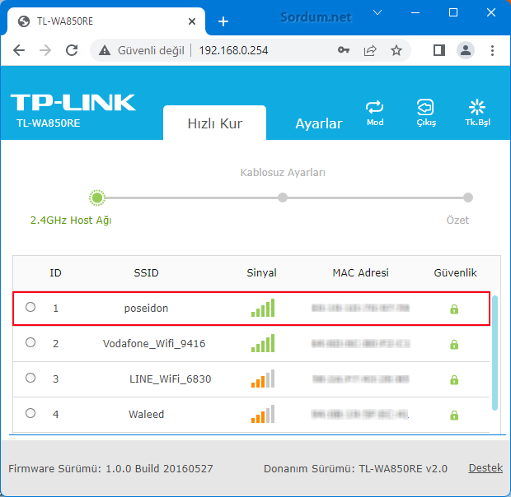Click lock icon in LINE_WiFi_6830 row
Image resolution: width=511 pixels, height=497 pixels.
pyautogui.click(x=454, y=379)
